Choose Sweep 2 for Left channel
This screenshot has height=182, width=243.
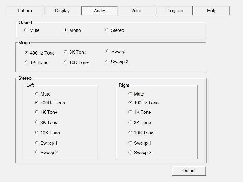37,153
